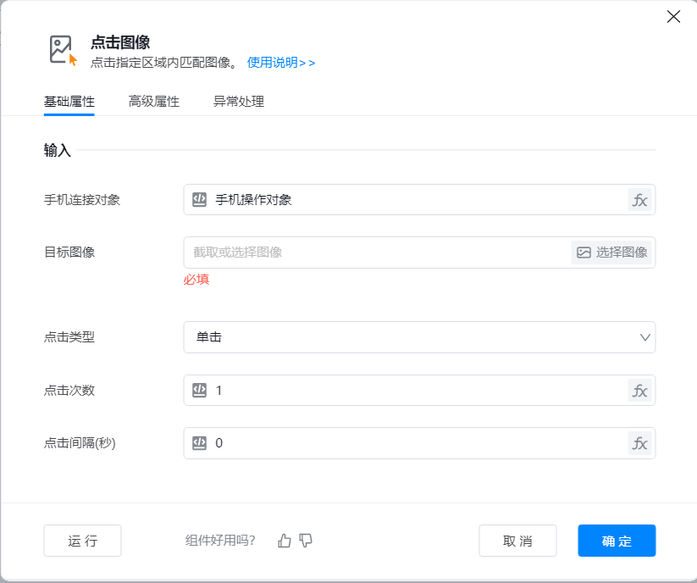The height and width of the screenshot is (583, 697).
Task: Select the 基础属性 tab
Action: 69,102
